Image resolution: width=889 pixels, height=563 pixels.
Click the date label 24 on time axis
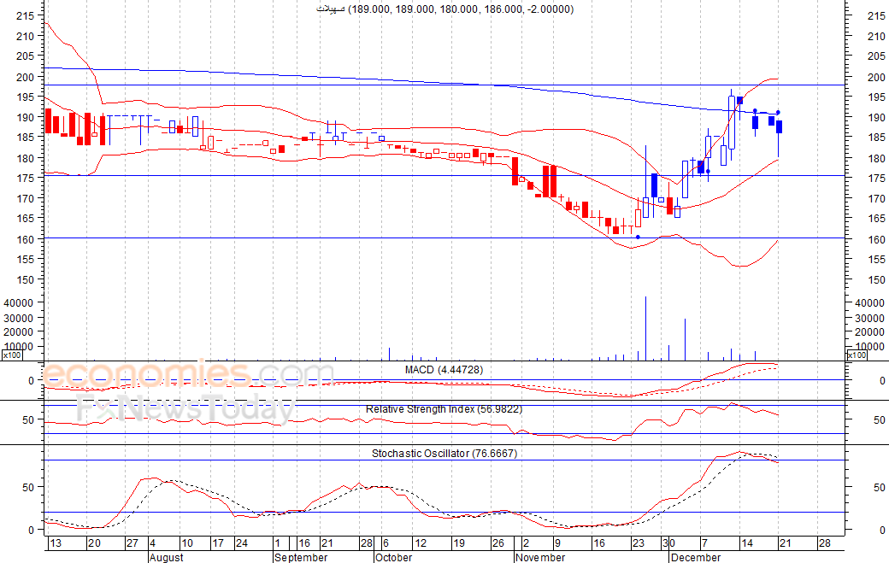point(242,543)
